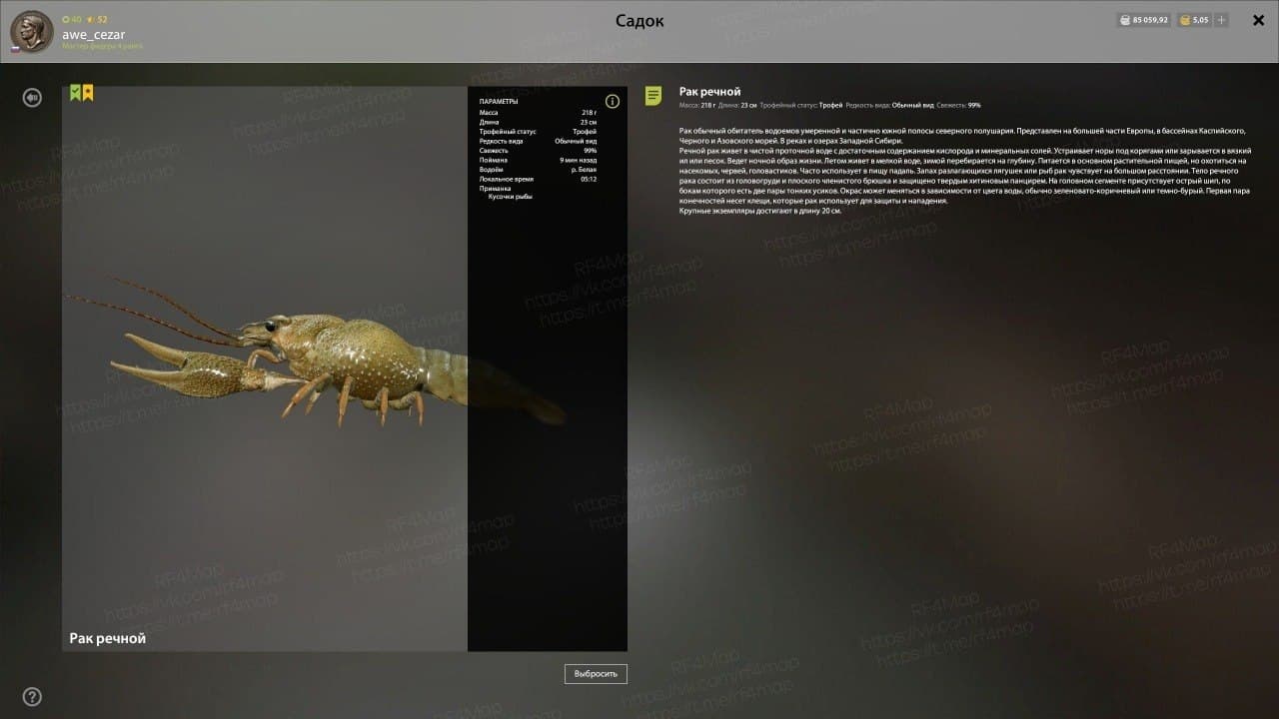Add gold with the plus button
1279x719 pixels.
[1221, 20]
